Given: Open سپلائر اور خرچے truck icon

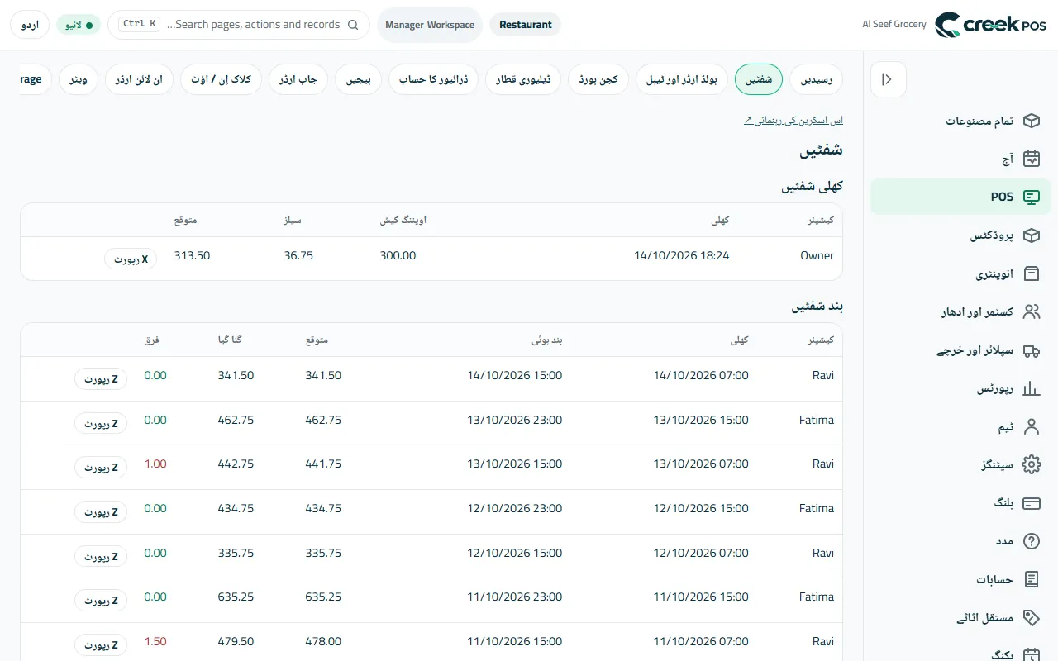Looking at the screenshot, I should pos(1031,350).
